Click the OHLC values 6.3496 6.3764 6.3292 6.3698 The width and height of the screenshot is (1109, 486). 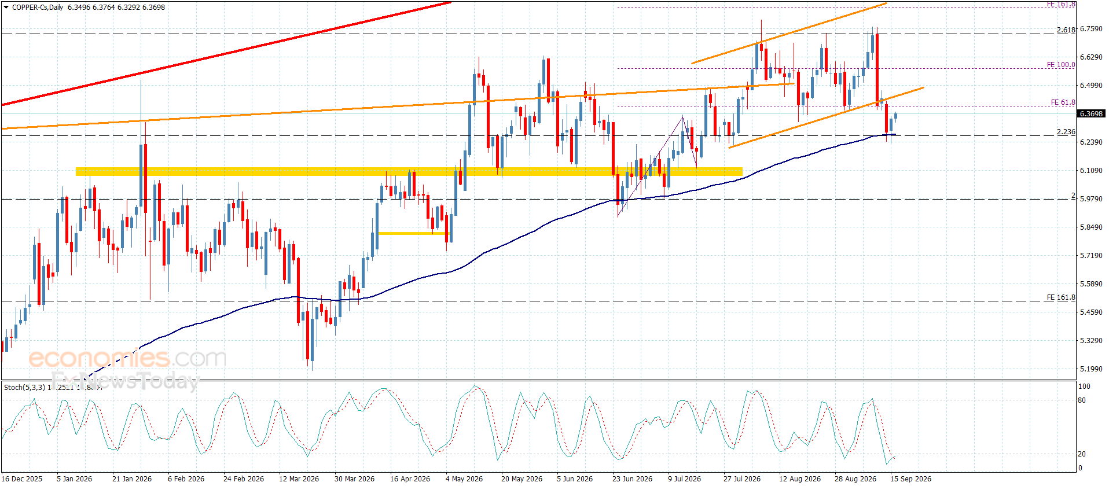[116, 8]
